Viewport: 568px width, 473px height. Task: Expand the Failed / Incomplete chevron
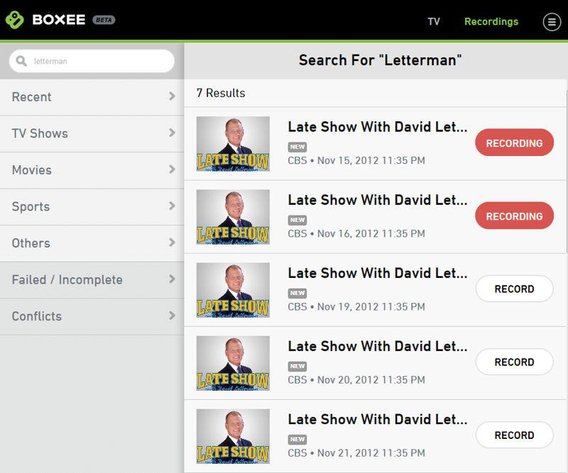pos(172,279)
